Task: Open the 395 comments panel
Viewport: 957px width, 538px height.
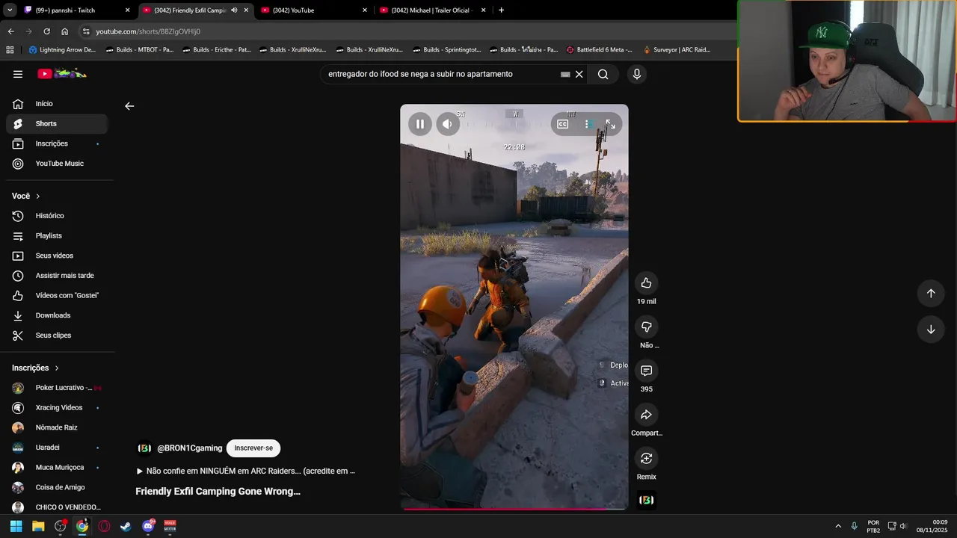Action: (647, 371)
